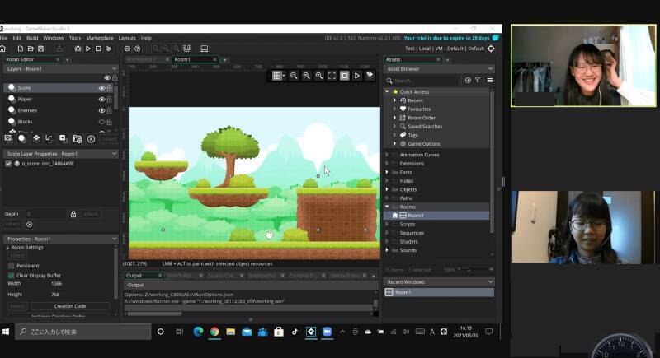This screenshot has width=660, height=358.
Task: Open the Asset Browser filter icon
Action: (x=478, y=80)
